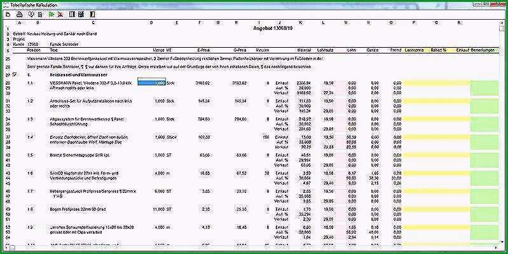508x254 pixels.
Task: Click the yellow Listenpreis cell of position 1.6
Action: tap(414, 173)
